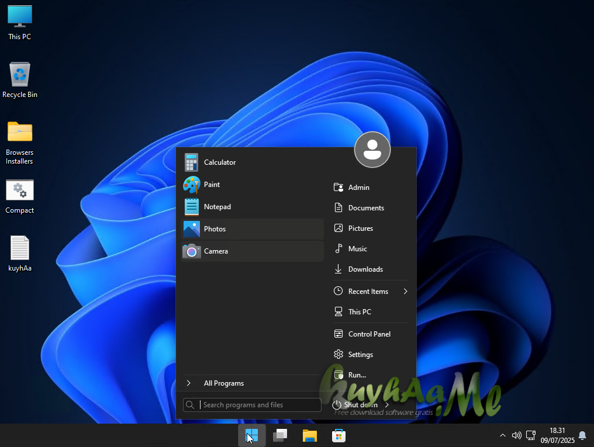Click the user account avatar picture
594x447 pixels.
pos(372,150)
